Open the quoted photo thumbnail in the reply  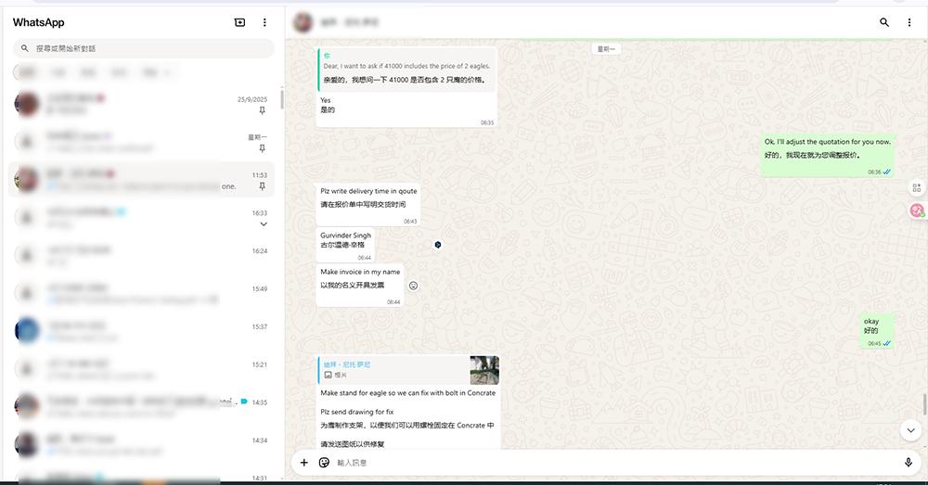484,370
